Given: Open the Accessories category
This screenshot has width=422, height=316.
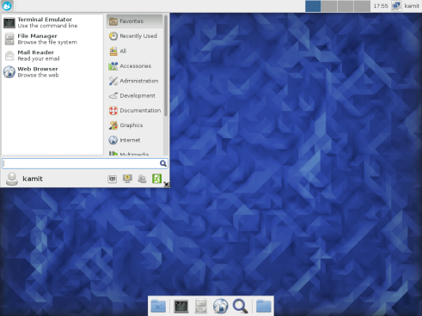Looking at the screenshot, I should (135, 66).
